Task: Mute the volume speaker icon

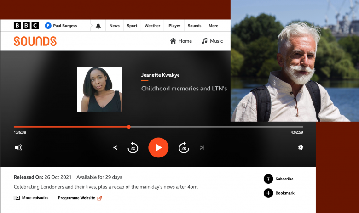Action: (x=18, y=148)
